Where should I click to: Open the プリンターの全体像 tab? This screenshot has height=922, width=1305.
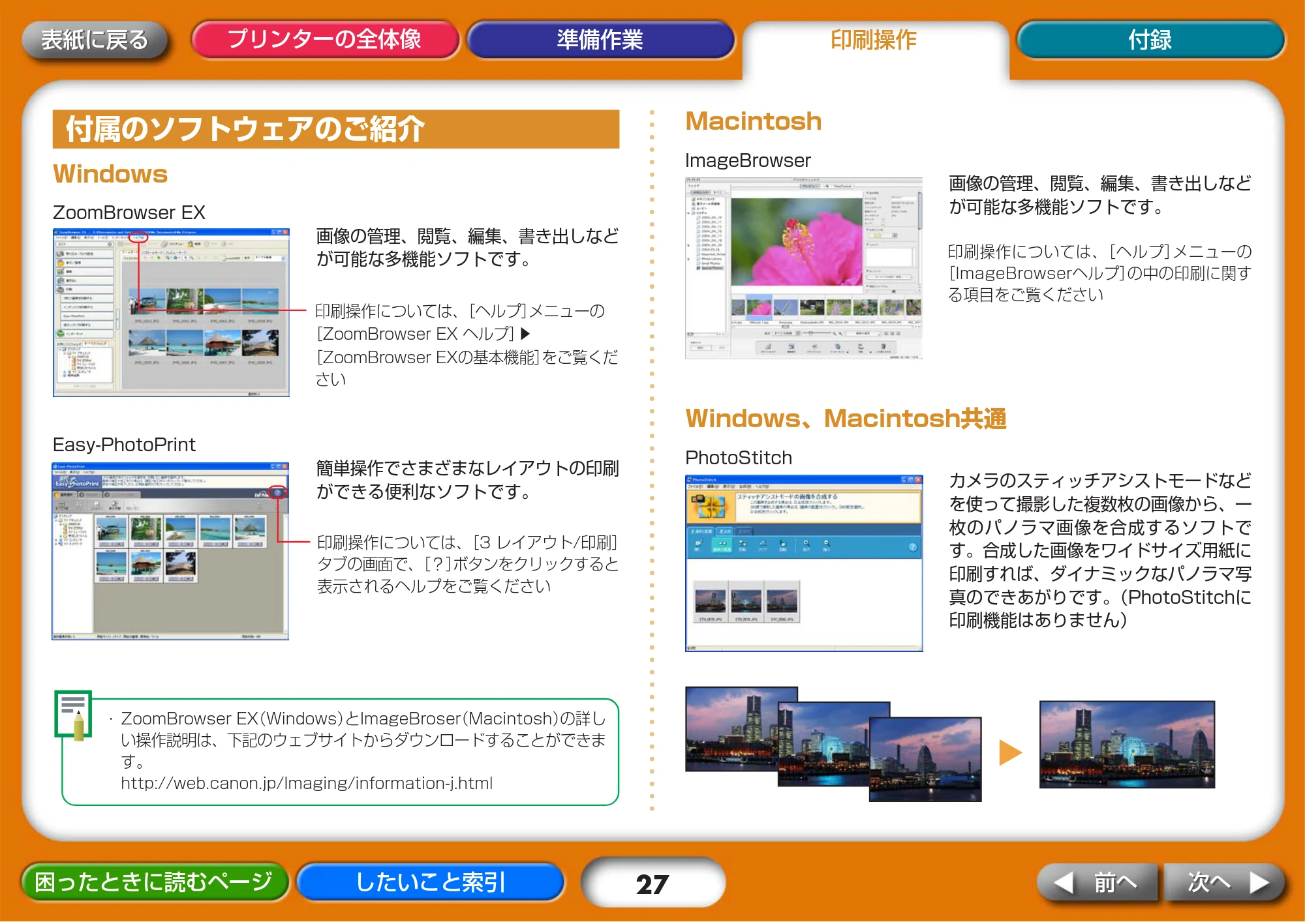coord(325,39)
